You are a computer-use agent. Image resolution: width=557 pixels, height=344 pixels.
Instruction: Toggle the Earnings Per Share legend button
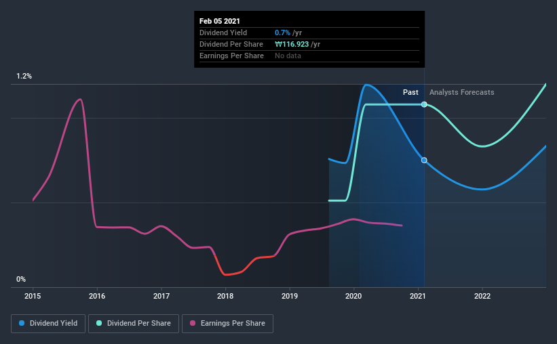pyautogui.click(x=227, y=324)
